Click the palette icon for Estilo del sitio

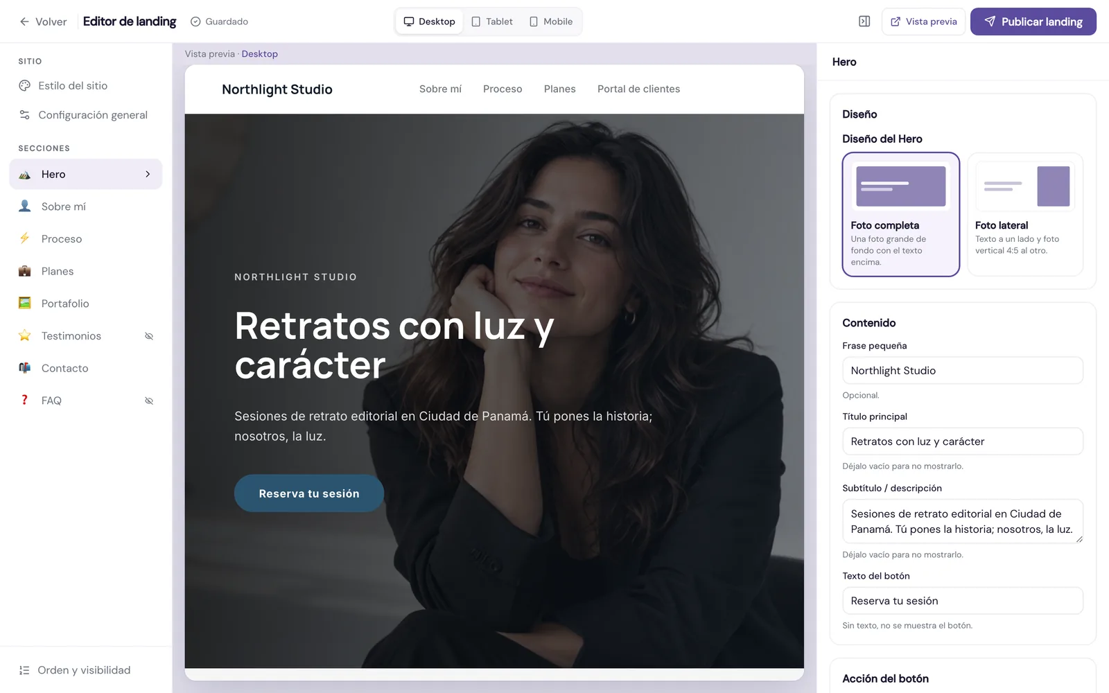pos(25,85)
